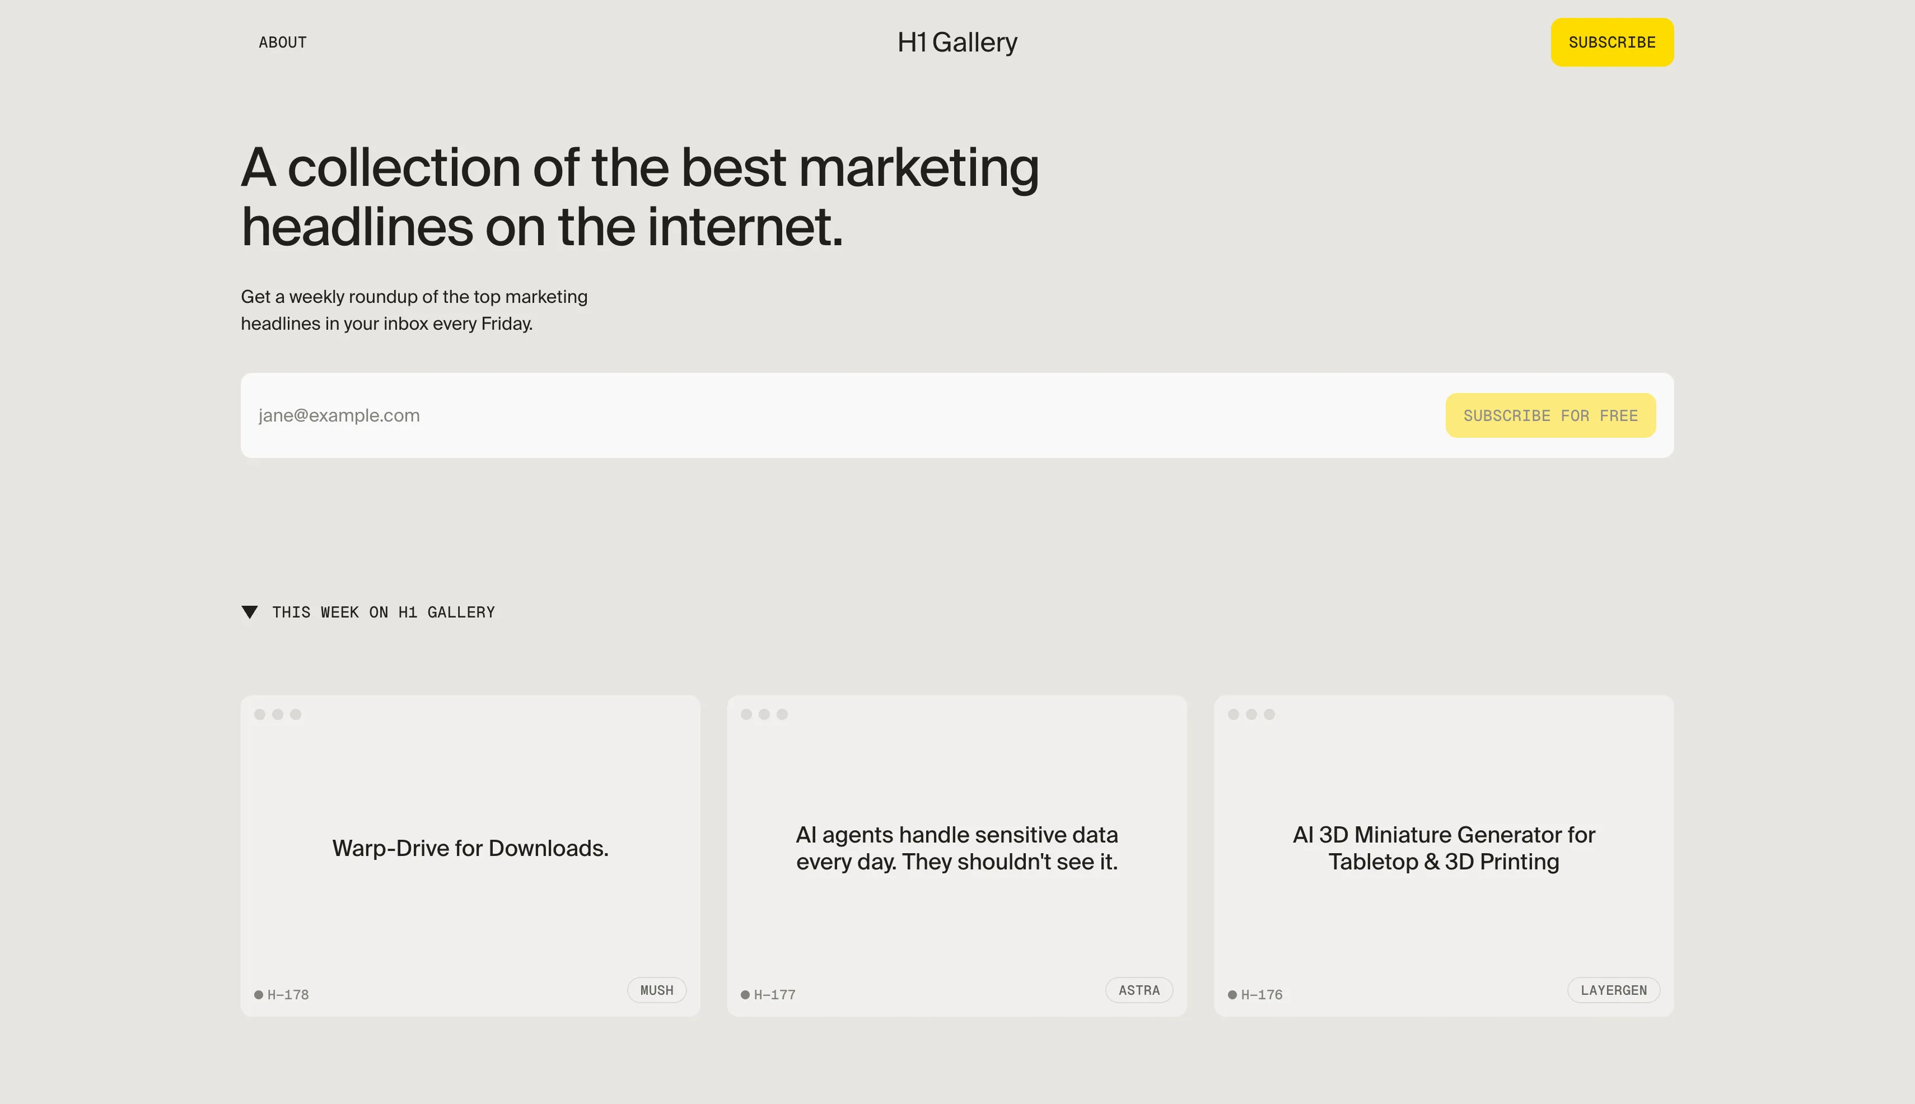1915x1104 pixels.
Task: Click the ABOUT navigation link
Action: click(x=282, y=43)
